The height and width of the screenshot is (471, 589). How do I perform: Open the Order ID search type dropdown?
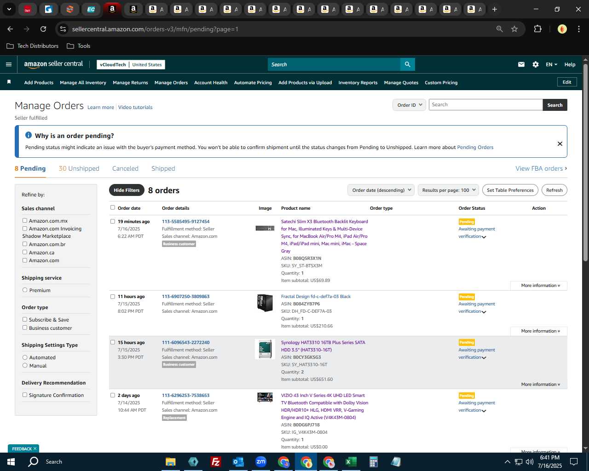pyautogui.click(x=409, y=105)
